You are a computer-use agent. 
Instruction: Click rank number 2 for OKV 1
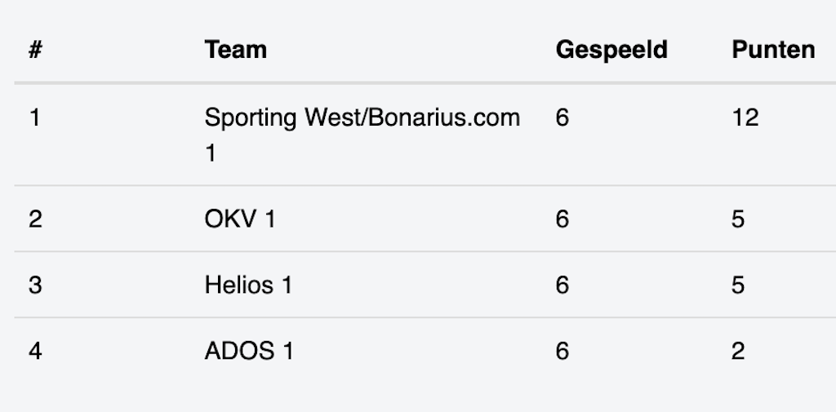pos(35,219)
